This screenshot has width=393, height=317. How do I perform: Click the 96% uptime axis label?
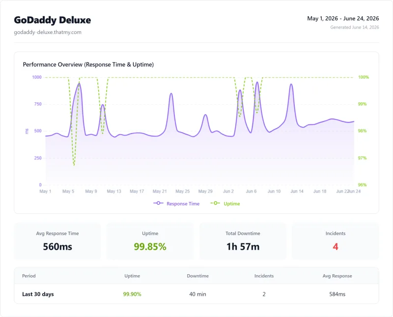(362, 185)
